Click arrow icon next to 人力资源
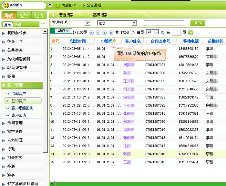The width and height of the screenshot is (226, 186). click(4, 141)
